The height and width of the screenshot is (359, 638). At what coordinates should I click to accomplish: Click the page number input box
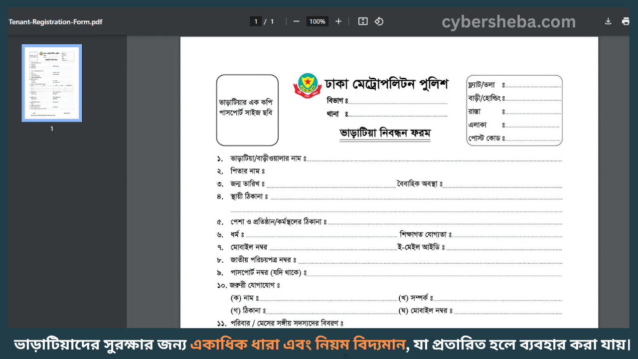256,21
